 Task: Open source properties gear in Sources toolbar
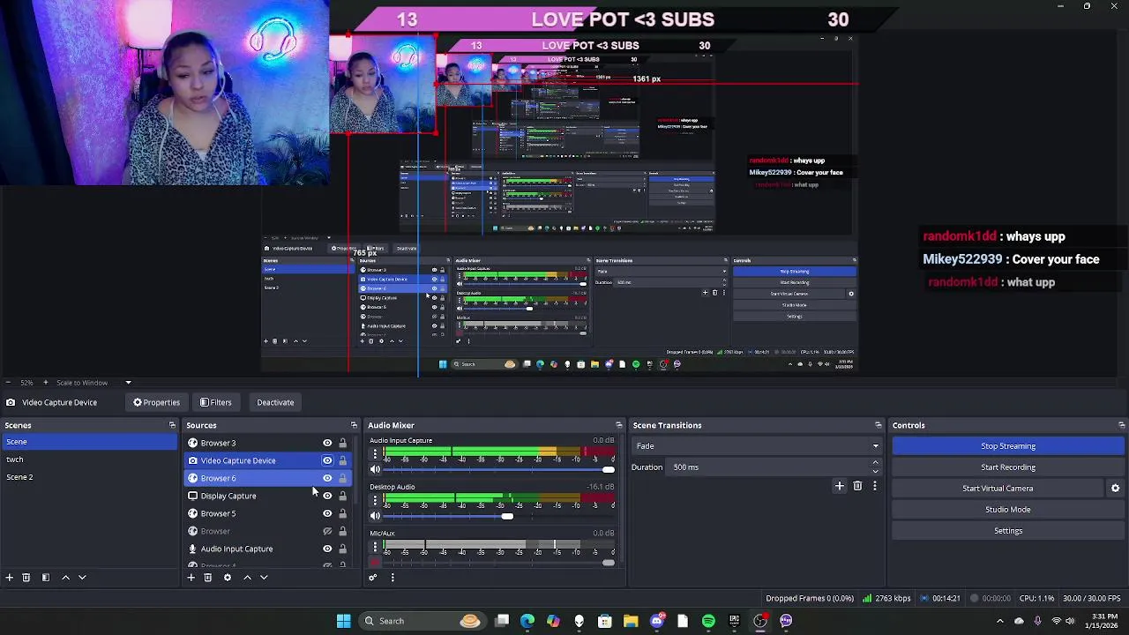228,578
